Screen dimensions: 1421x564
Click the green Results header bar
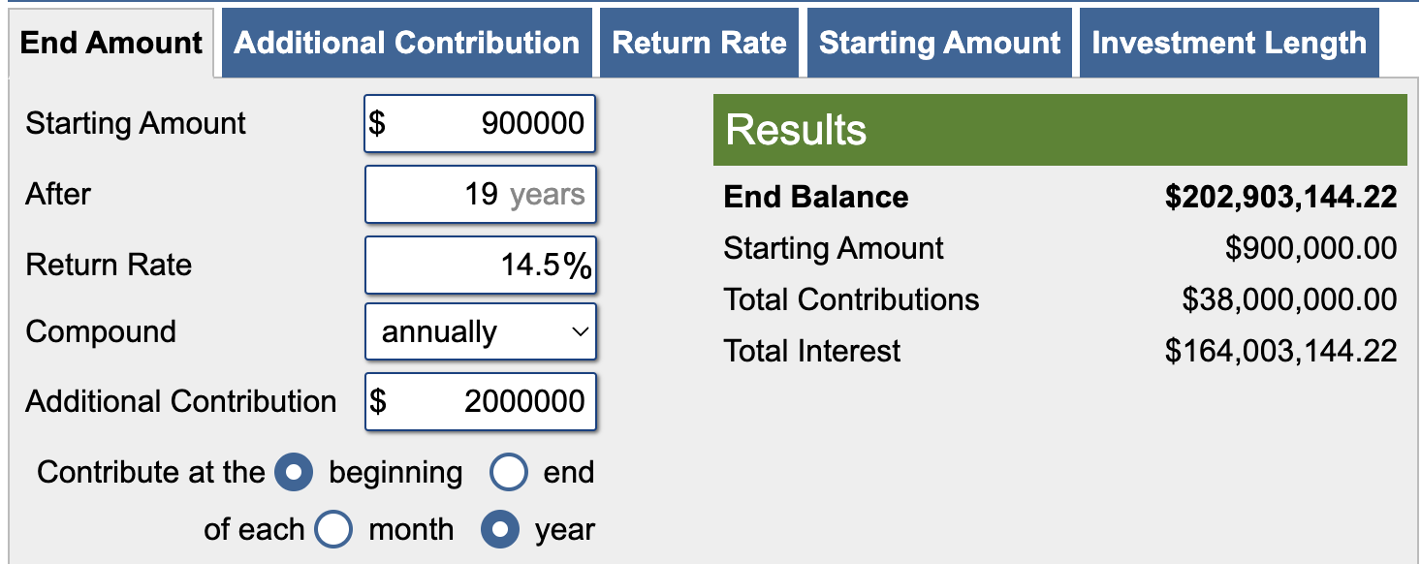point(1060,130)
